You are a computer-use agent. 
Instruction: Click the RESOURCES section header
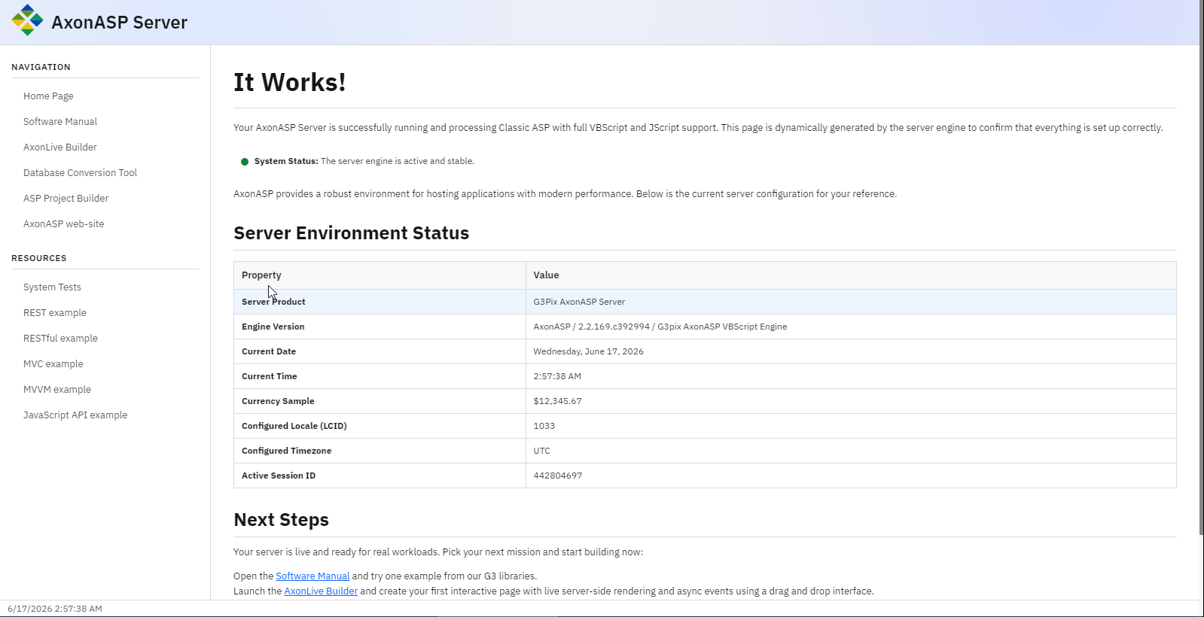click(39, 258)
